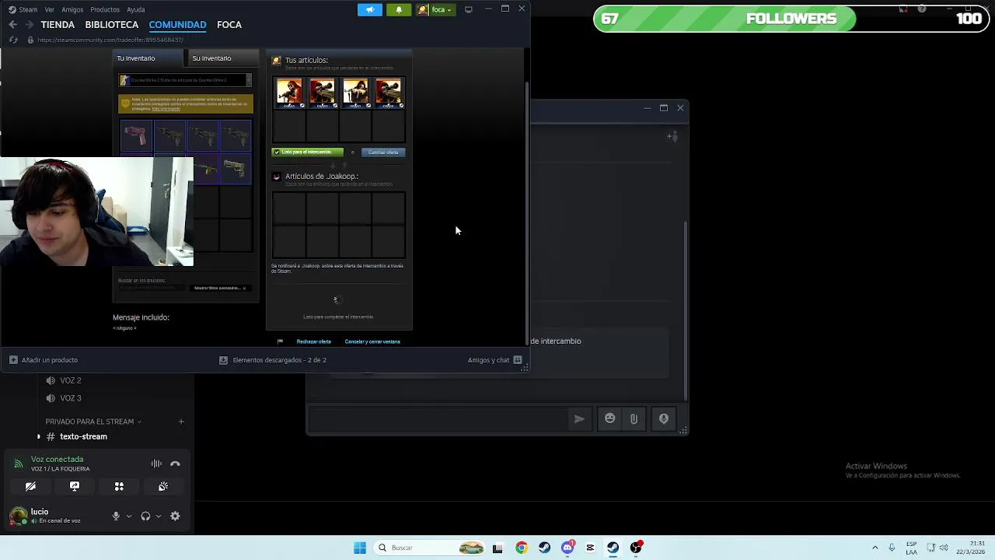The height and width of the screenshot is (560, 995).
Task: Open Discord activities launcher
Action: click(119, 486)
